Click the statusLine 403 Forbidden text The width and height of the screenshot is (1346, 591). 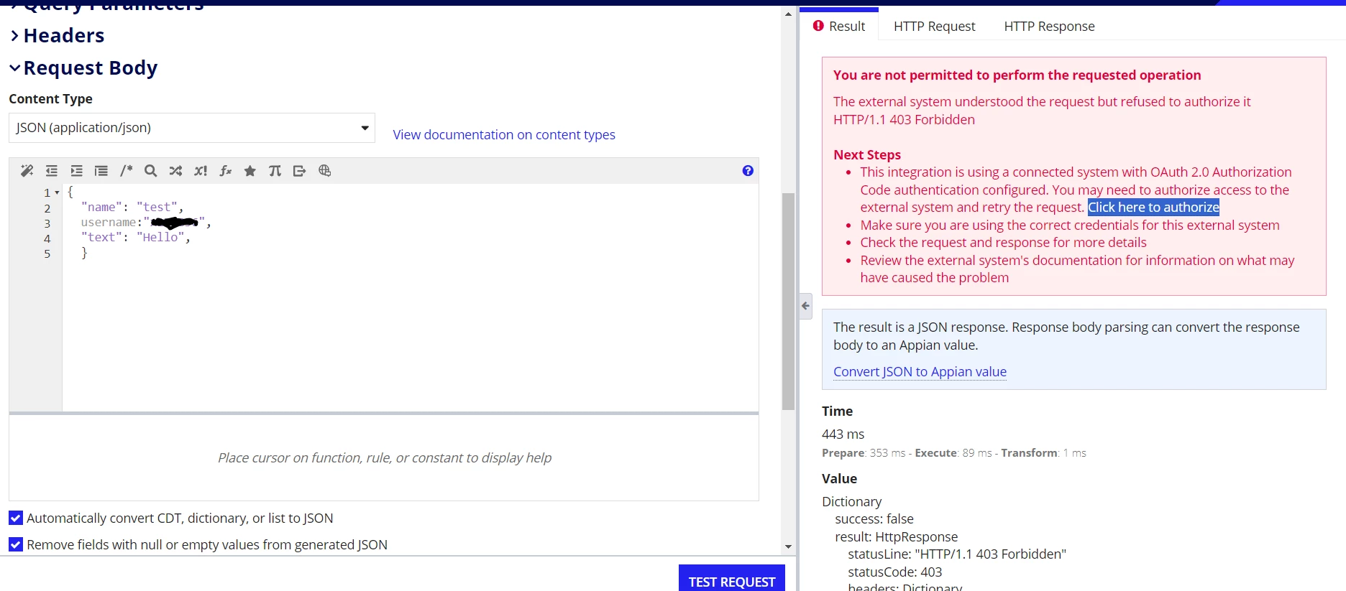point(957,554)
